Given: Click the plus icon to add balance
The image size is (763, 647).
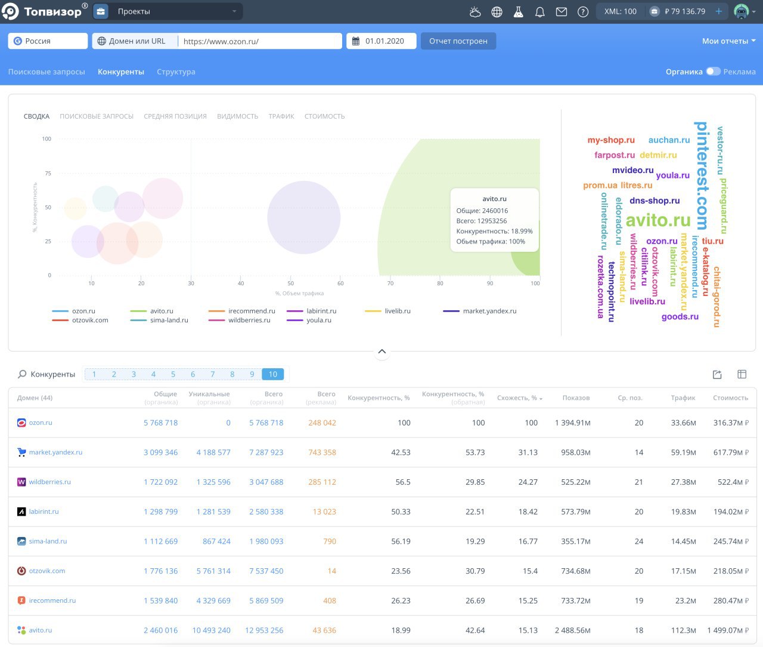Looking at the screenshot, I should tap(719, 11).
